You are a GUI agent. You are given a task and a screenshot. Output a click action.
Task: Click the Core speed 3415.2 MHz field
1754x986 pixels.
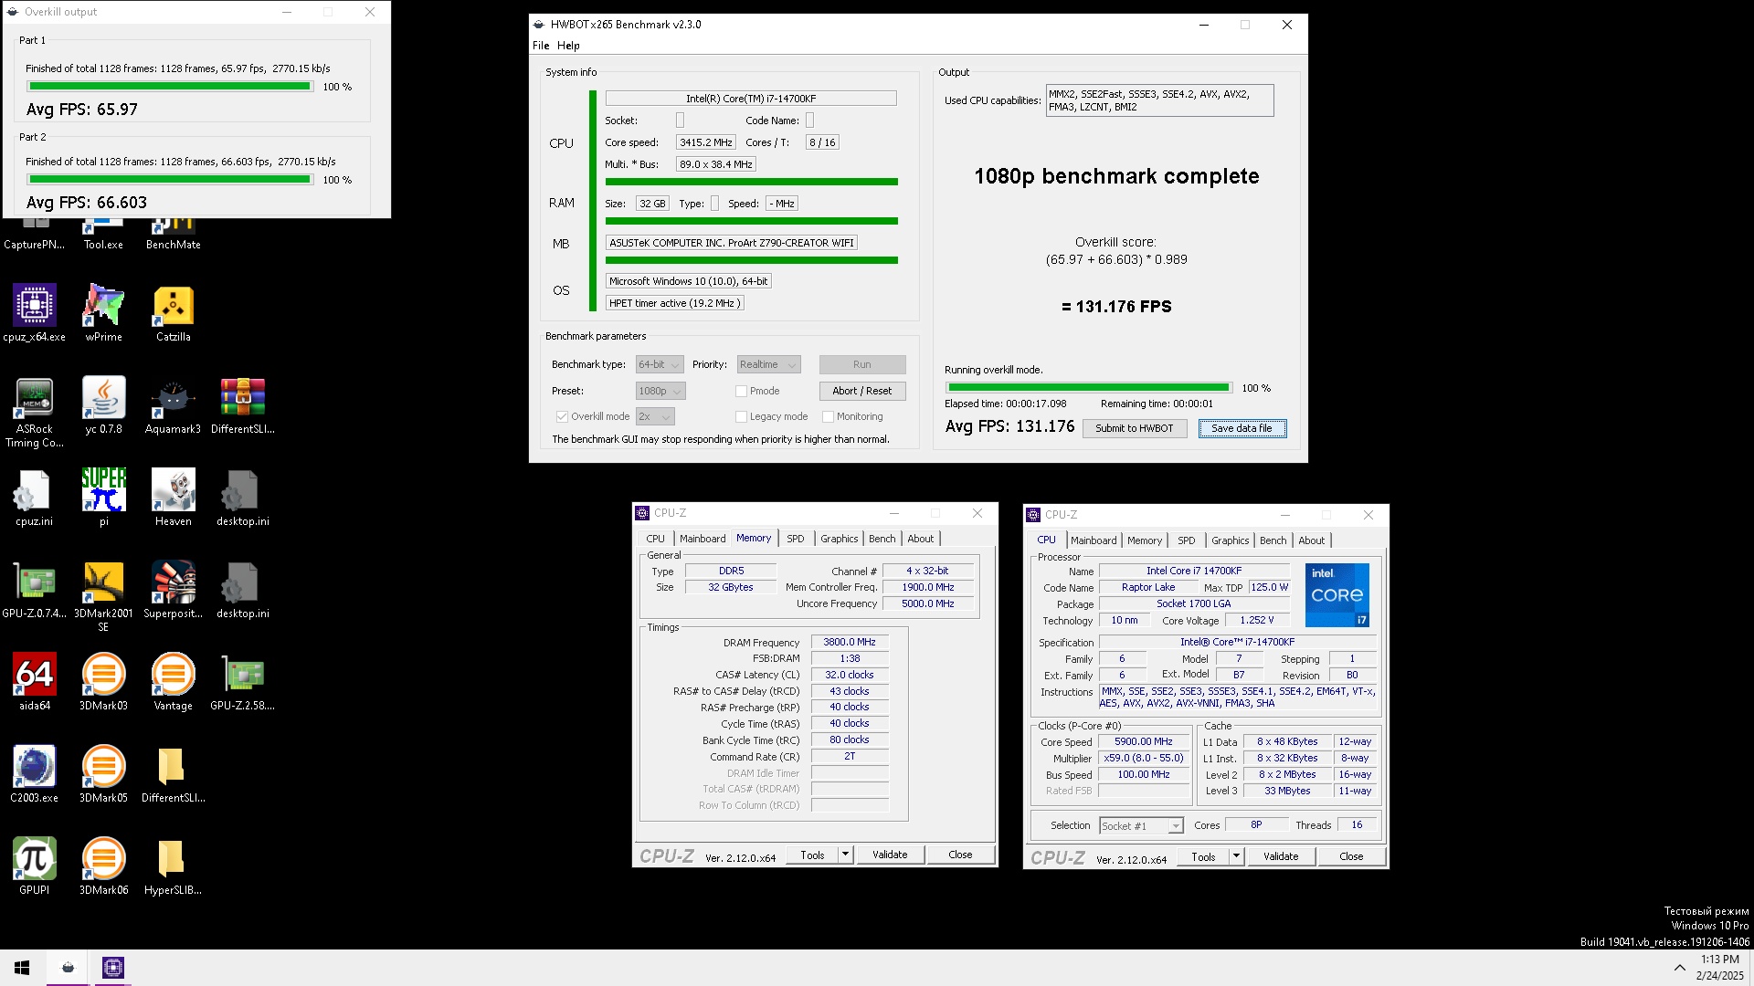tap(705, 142)
